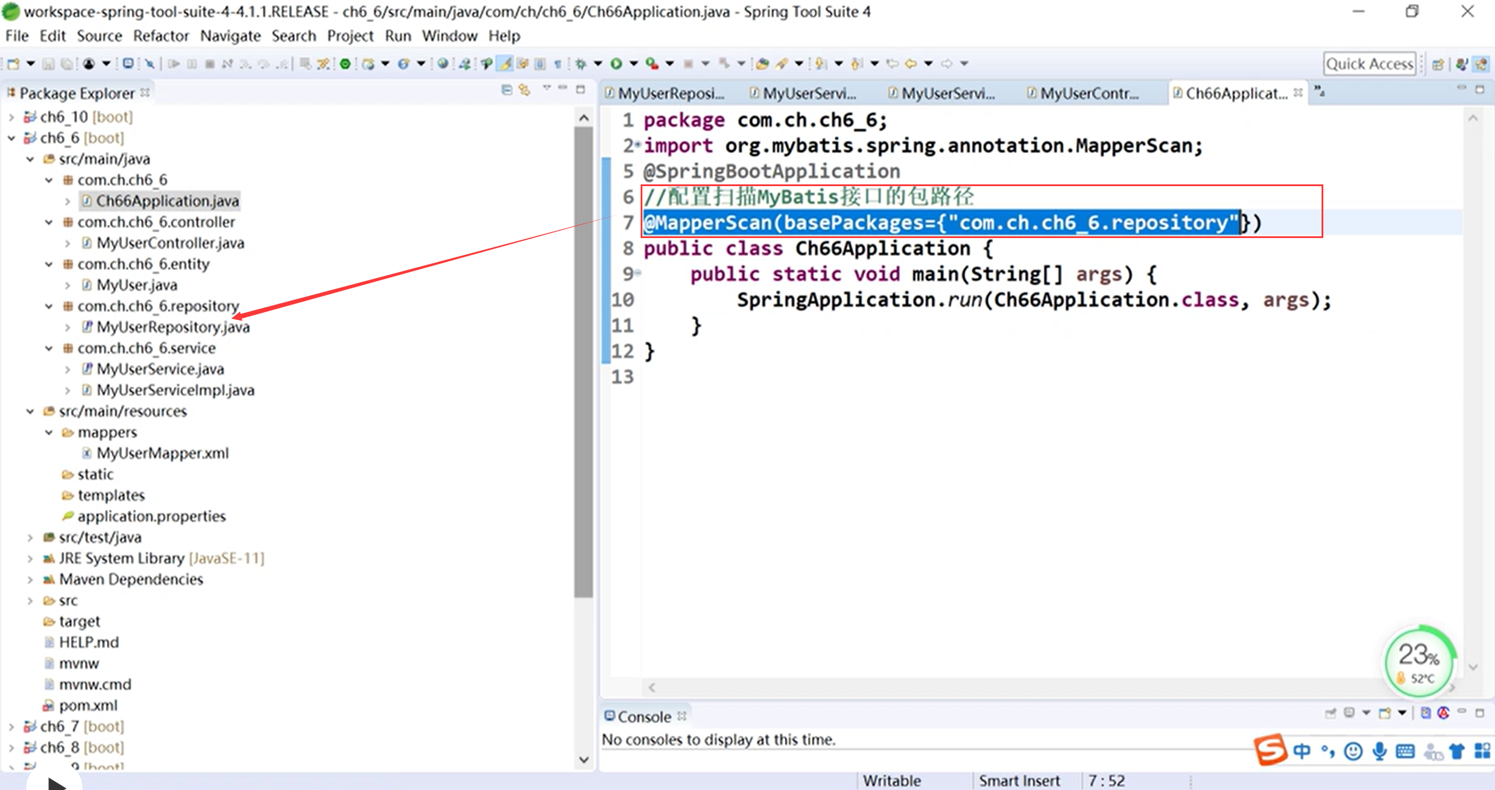Collapse the com.ch.ch6_6.repository package
The image size is (1495, 790).
[50, 306]
